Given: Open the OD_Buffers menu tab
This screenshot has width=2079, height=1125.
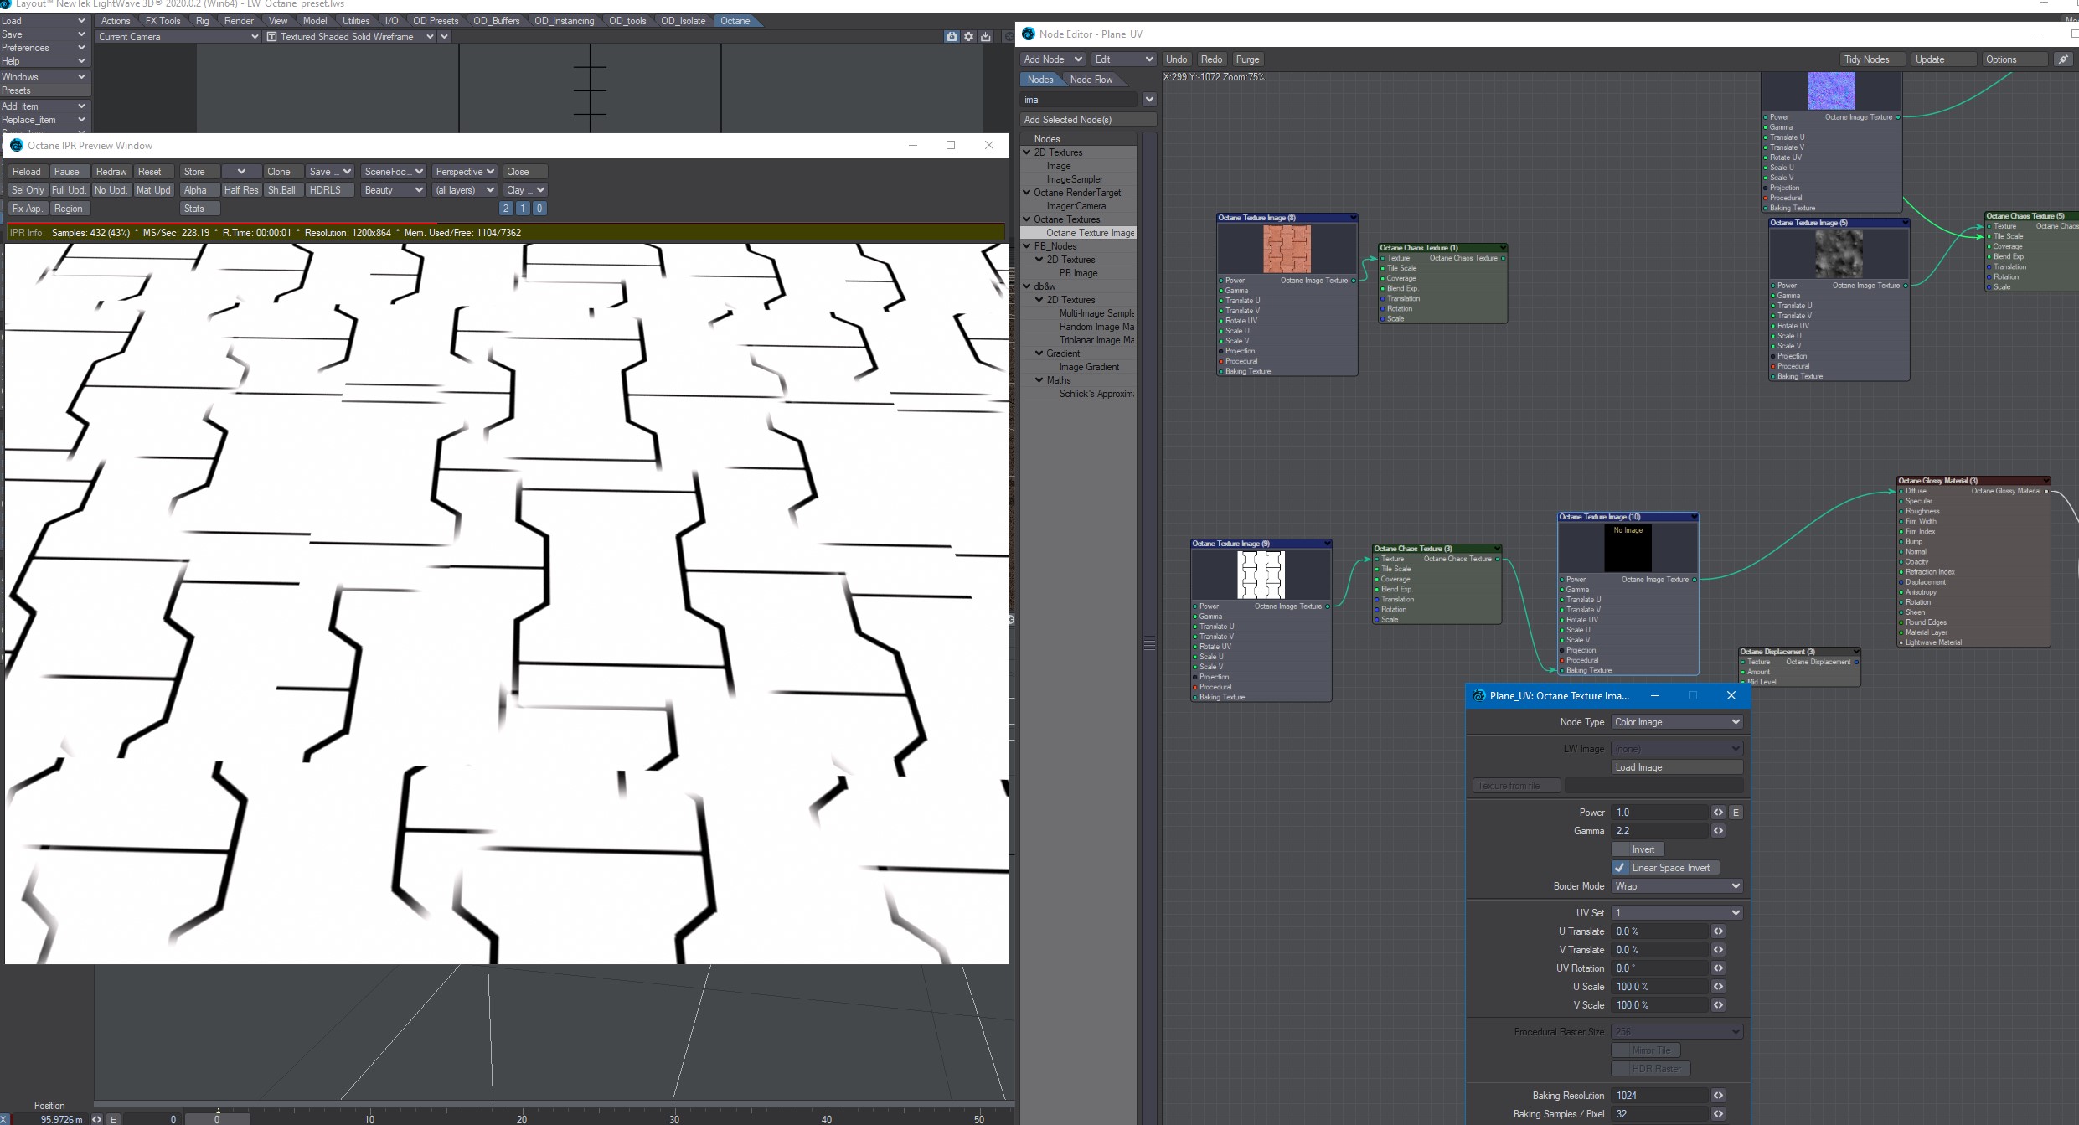Looking at the screenshot, I should 496,21.
